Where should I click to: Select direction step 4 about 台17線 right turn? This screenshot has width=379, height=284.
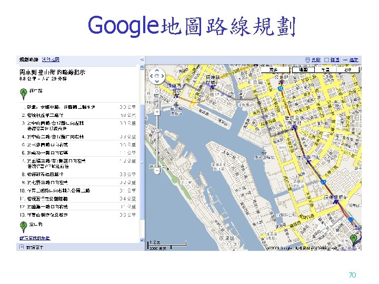coord(77,137)
